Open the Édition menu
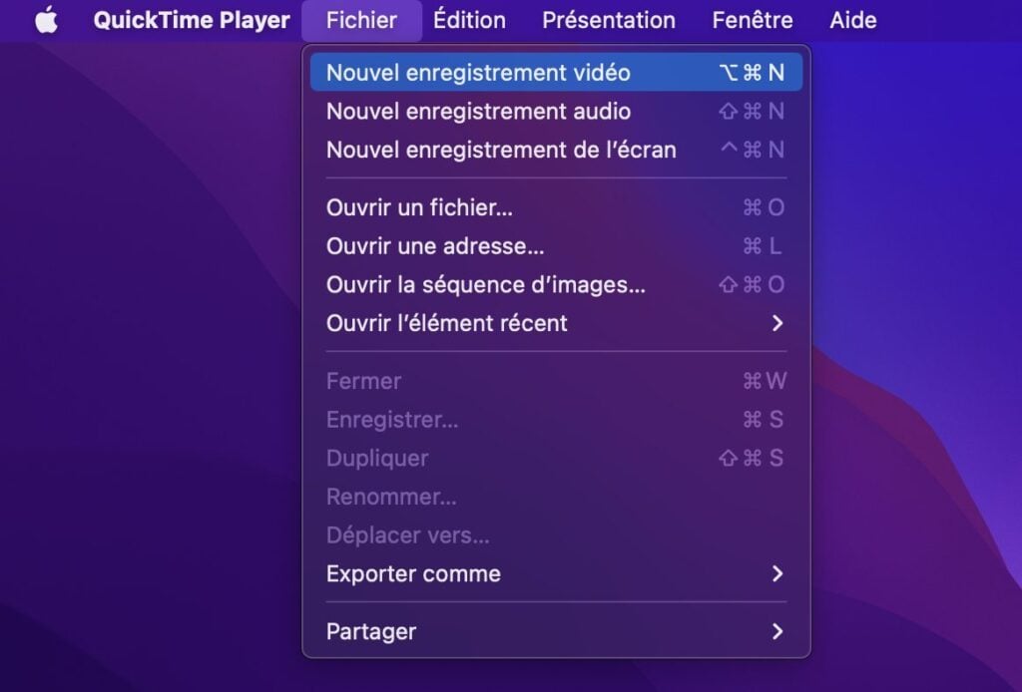Viewport: 1022px width, 692px height. (x=469, y=20)
